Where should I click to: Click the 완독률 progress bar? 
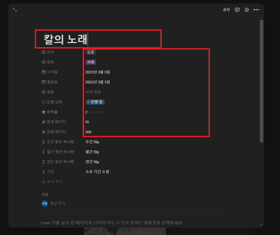[96, 112]
